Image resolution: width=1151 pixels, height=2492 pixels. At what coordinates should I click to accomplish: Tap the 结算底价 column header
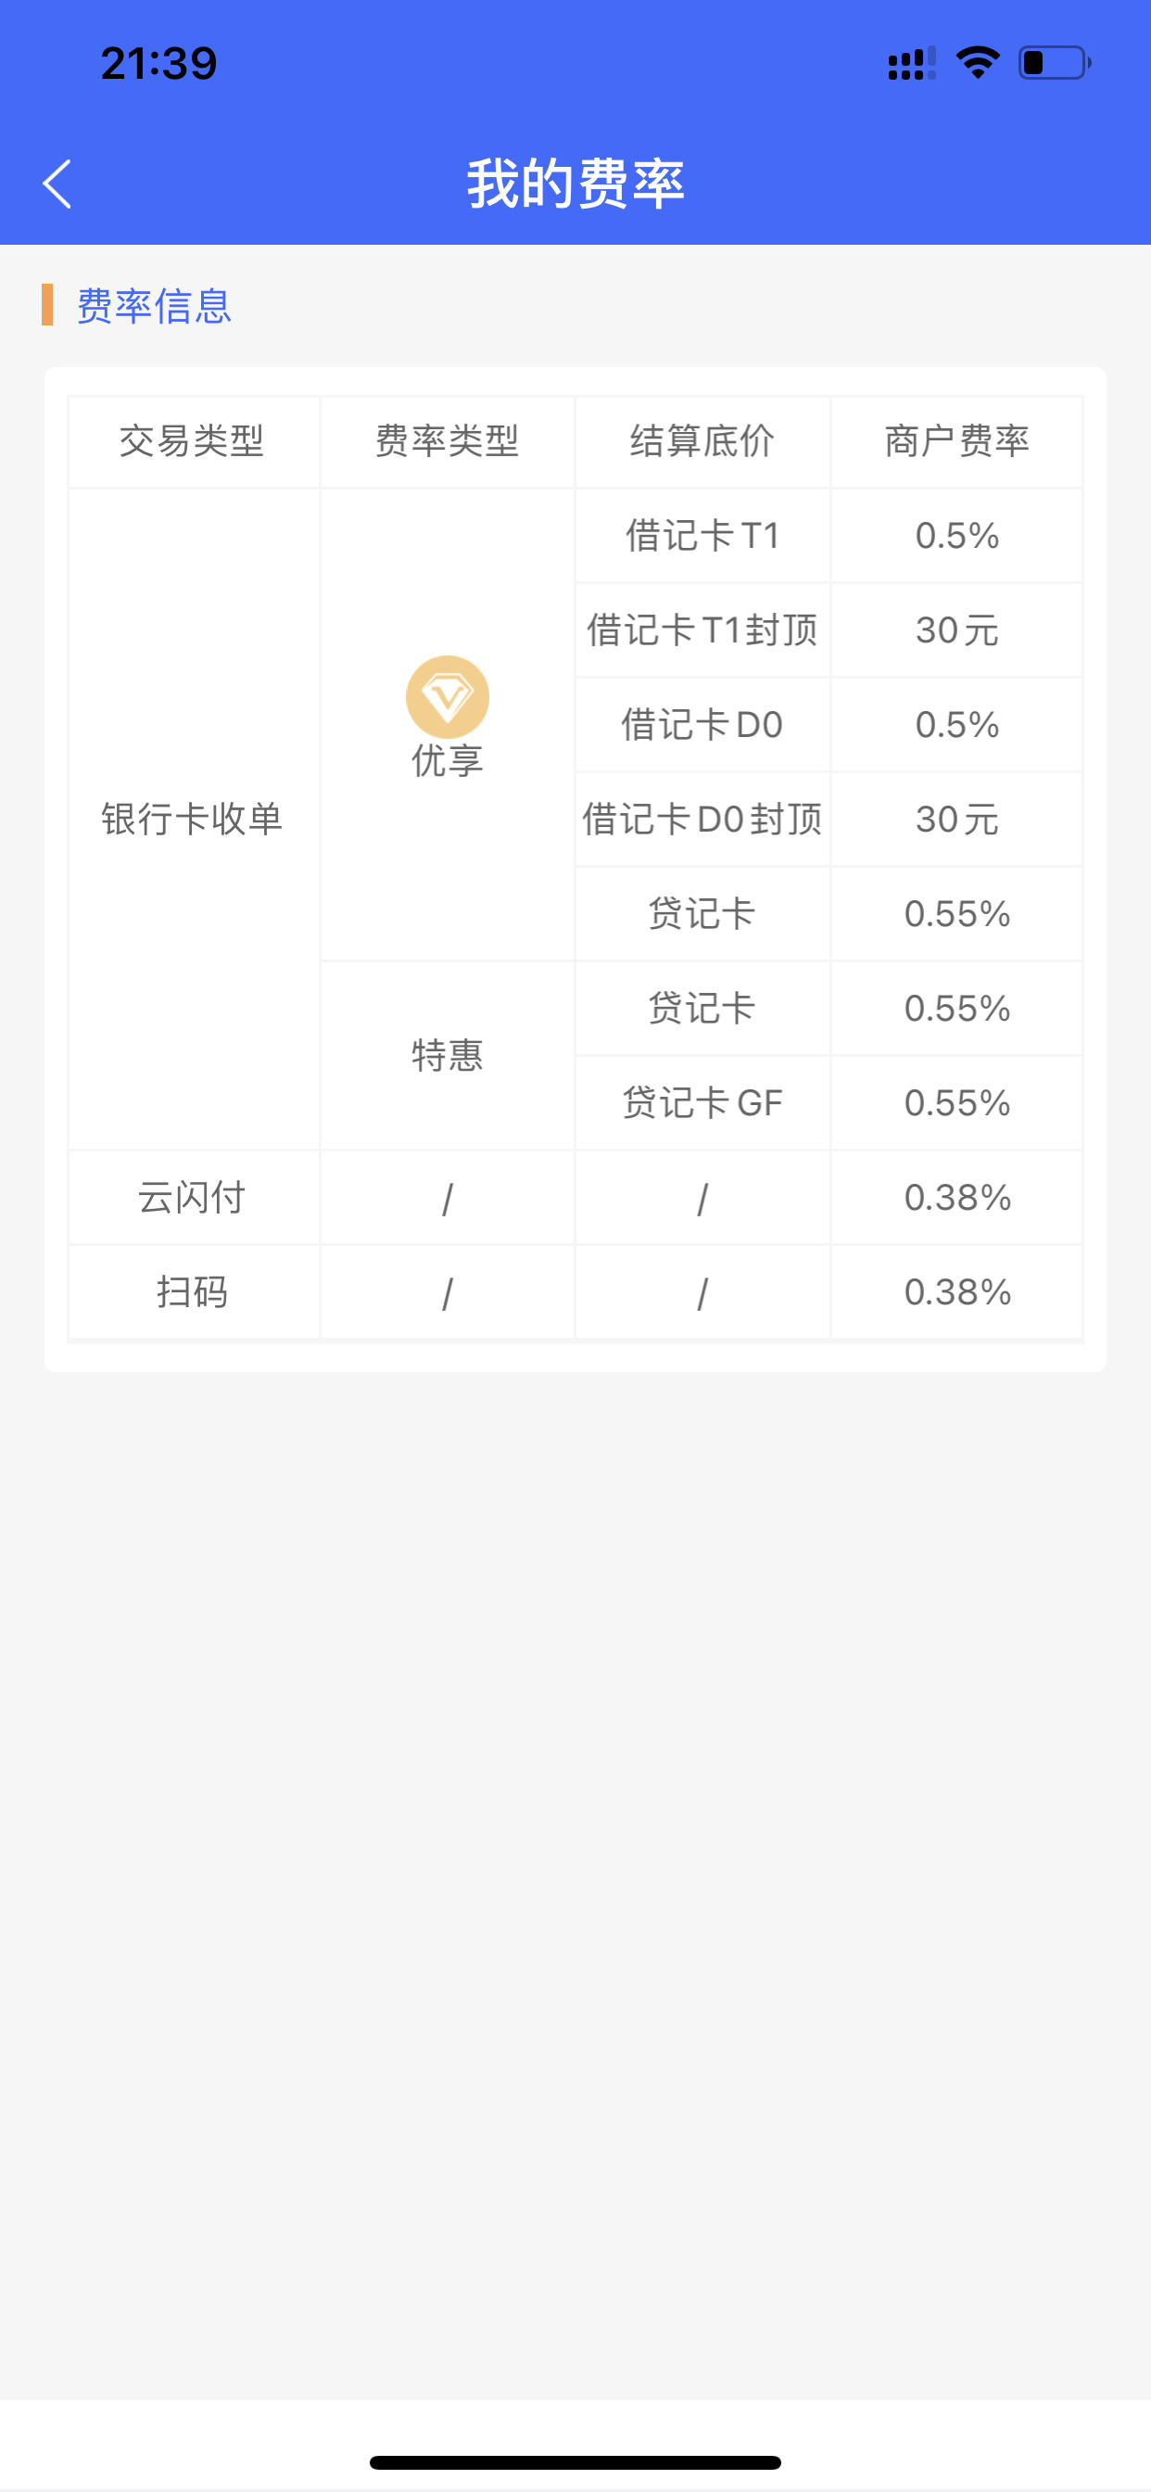coord(702,441)
